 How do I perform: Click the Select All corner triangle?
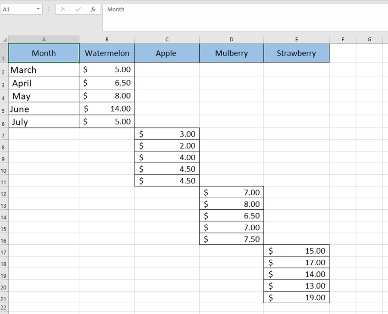point(4,40)
